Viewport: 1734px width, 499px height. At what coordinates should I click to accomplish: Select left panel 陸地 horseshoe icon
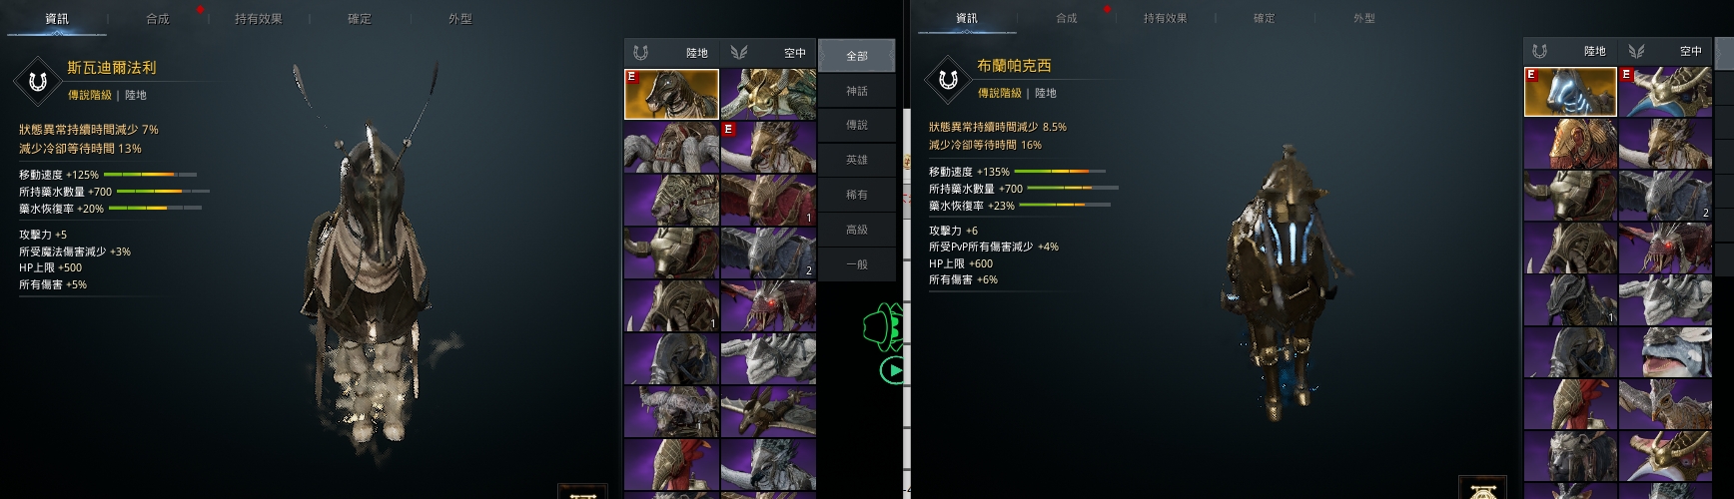tap(641, 53)
